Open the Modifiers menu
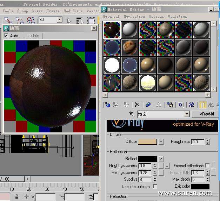 pos(73,11)
